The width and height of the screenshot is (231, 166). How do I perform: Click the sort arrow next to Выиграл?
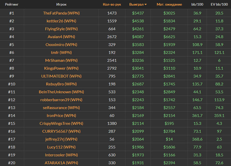(x=146, y=5)
